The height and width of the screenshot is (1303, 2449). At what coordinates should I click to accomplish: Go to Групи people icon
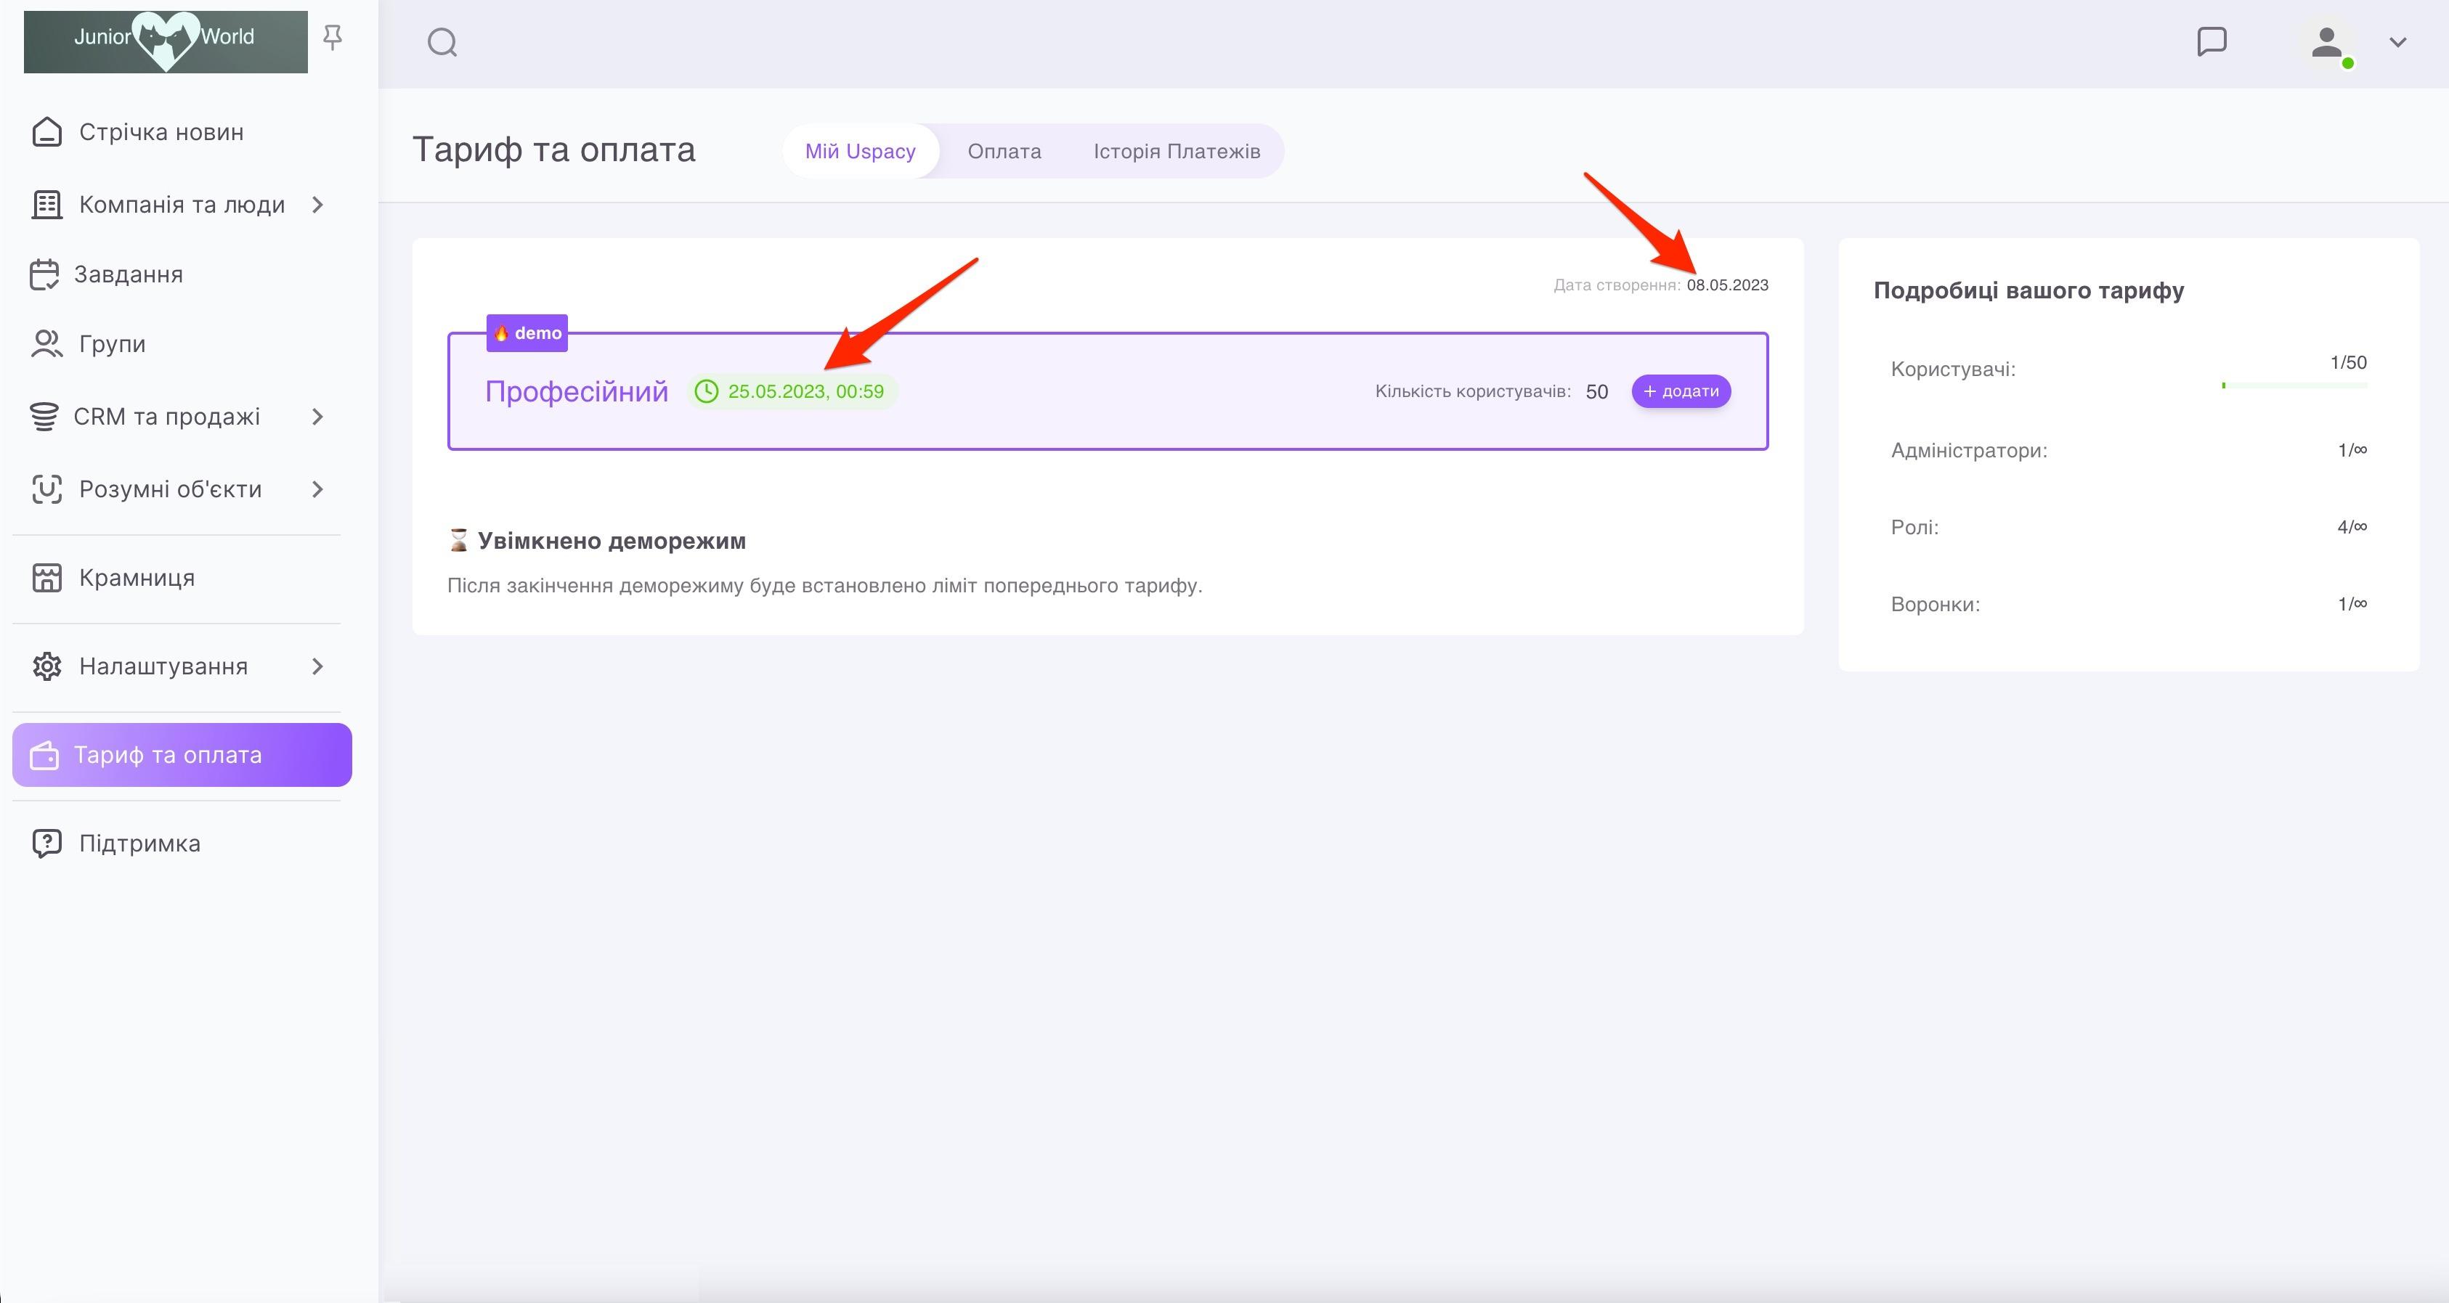tap(46, 344)
